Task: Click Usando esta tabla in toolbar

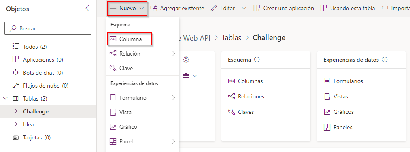Action: click(x=348, y=9)
